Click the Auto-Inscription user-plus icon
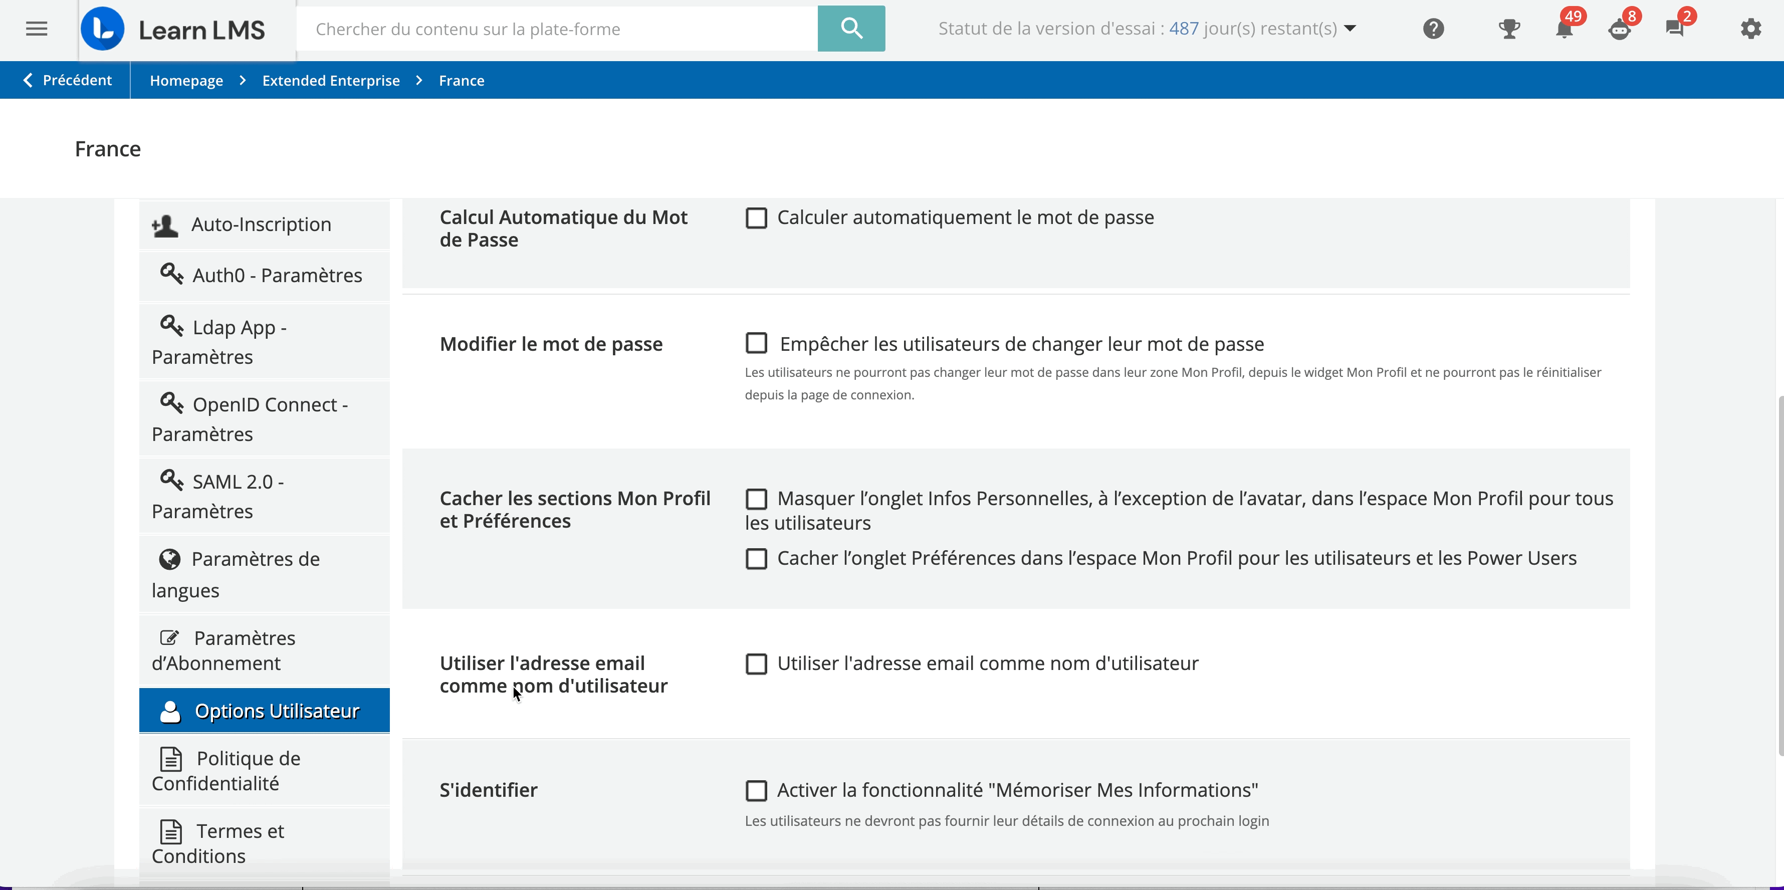The width and height of the screenshot is (1784, 890). click(x=165, y=225)
